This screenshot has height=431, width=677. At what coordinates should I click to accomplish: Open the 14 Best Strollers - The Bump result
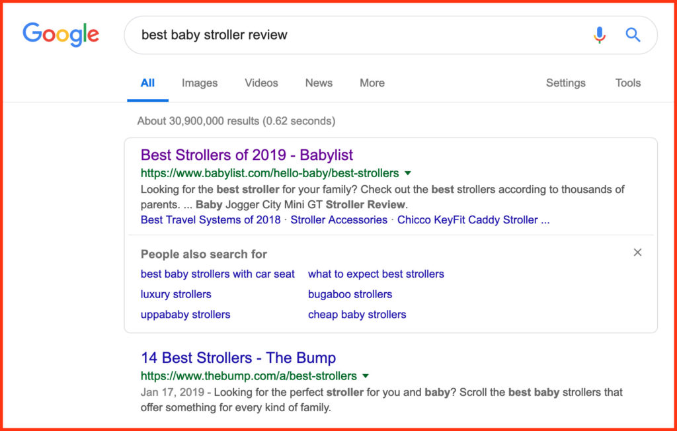point(238,358)
